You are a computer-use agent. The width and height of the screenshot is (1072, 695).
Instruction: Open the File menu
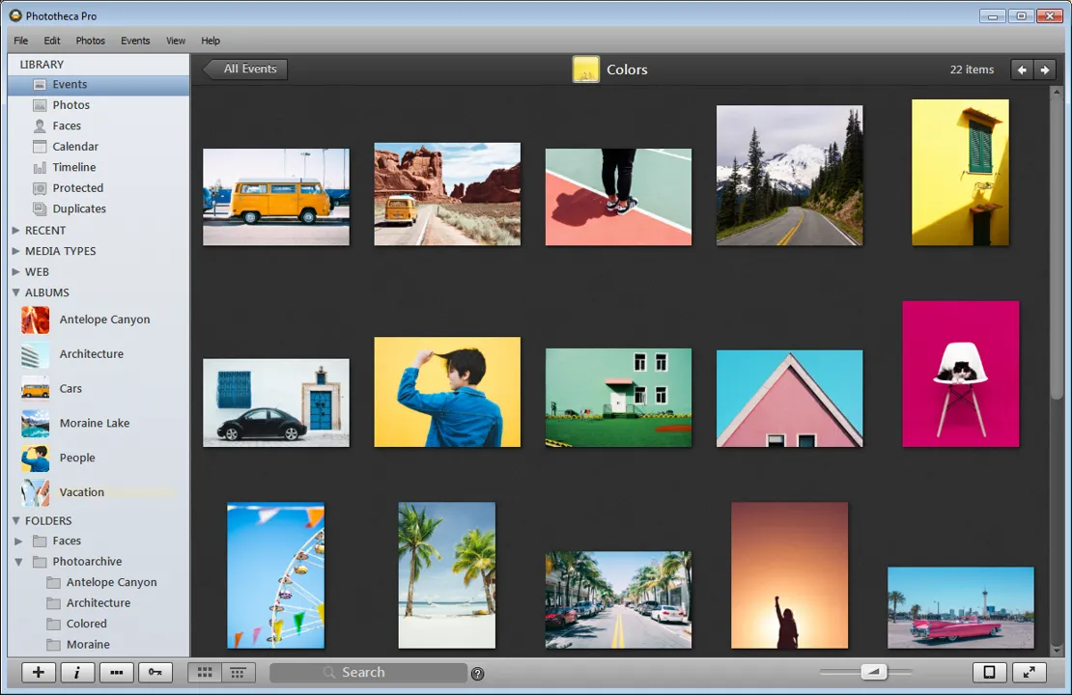(20, 41)
